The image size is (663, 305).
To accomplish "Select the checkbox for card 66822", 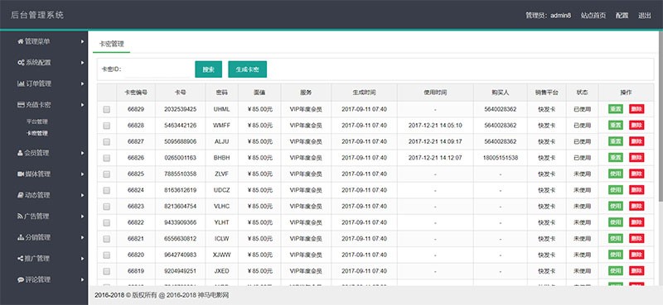I will [x=107, y=222].
